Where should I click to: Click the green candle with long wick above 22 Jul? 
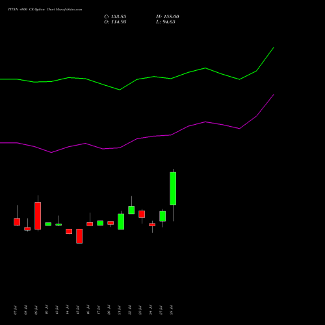(x=131, y=210)
